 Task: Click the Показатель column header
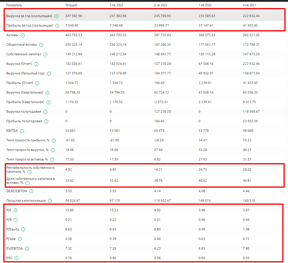(x=14, y=5)
